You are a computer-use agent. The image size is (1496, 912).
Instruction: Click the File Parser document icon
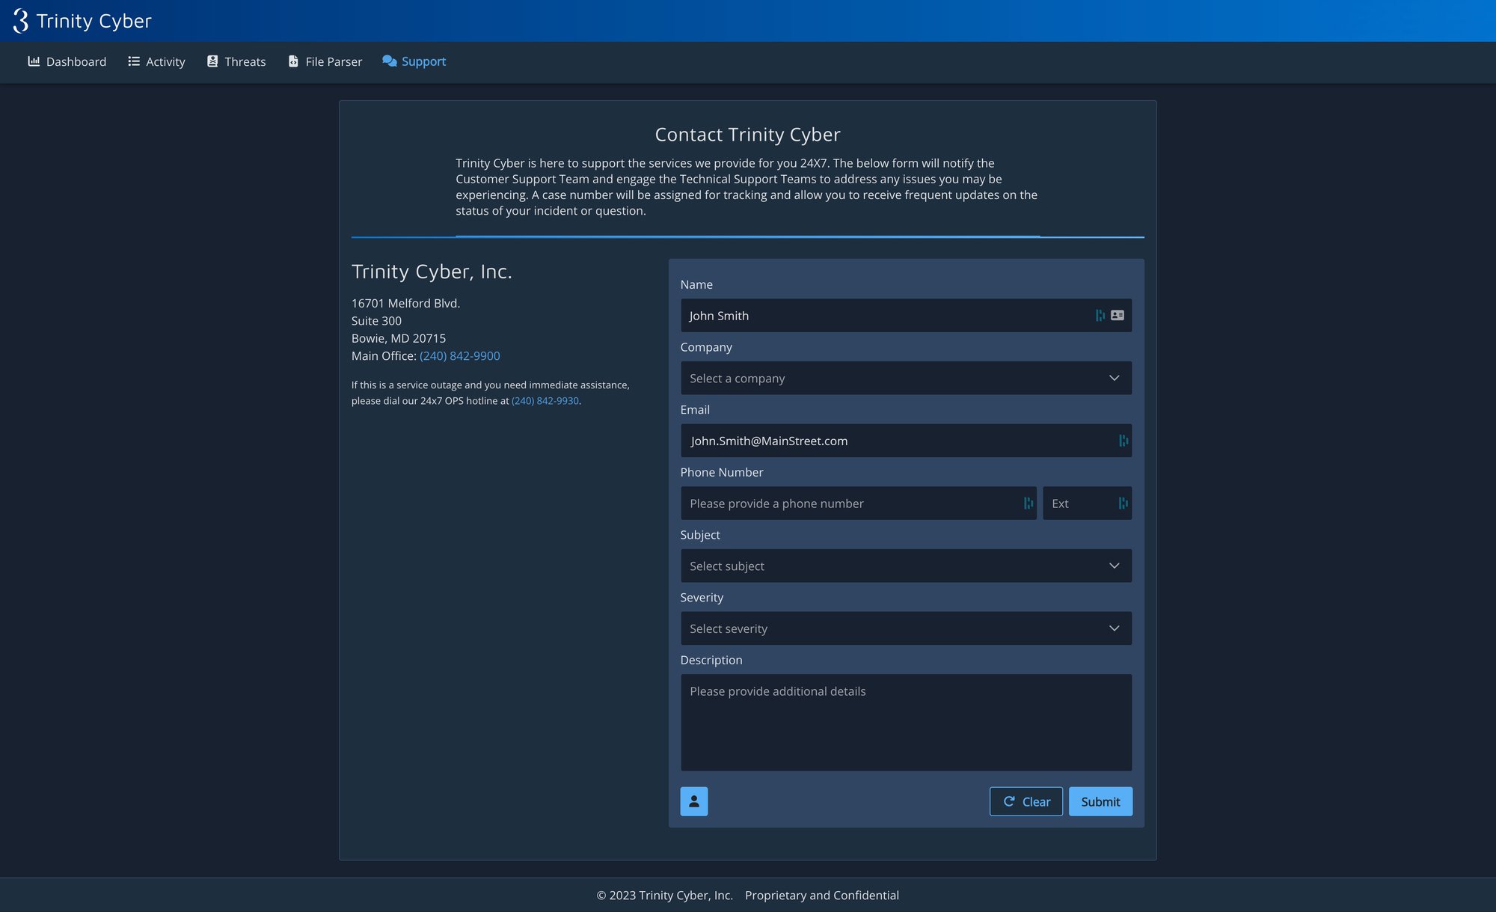pos(293,61)
